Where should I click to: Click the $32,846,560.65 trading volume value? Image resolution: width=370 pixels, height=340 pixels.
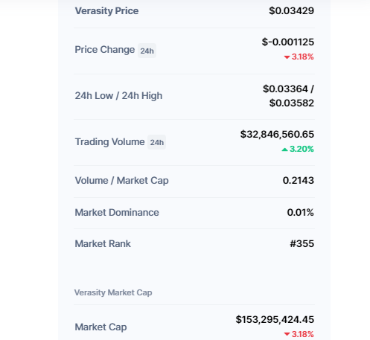tap(277, 135)
